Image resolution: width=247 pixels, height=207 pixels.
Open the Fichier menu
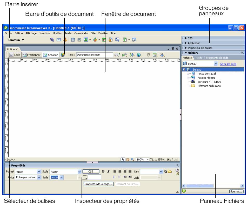click(8, 33)
